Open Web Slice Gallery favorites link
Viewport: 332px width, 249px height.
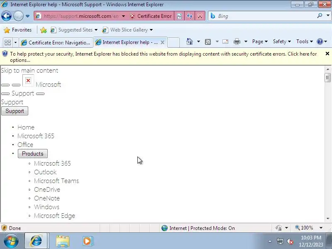click(127, 30)
